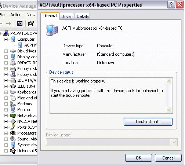Click the Universal Serial Bus icon

coord(13,151)
